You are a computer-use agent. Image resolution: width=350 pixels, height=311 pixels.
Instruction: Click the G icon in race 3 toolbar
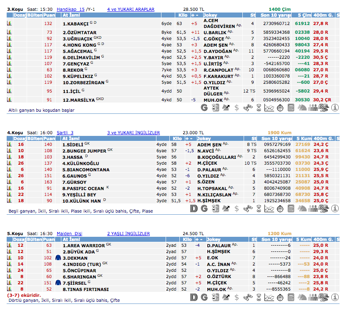(204, 108)
